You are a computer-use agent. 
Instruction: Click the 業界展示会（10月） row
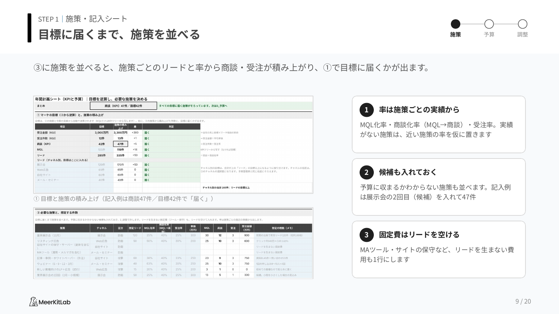(173, 235)
